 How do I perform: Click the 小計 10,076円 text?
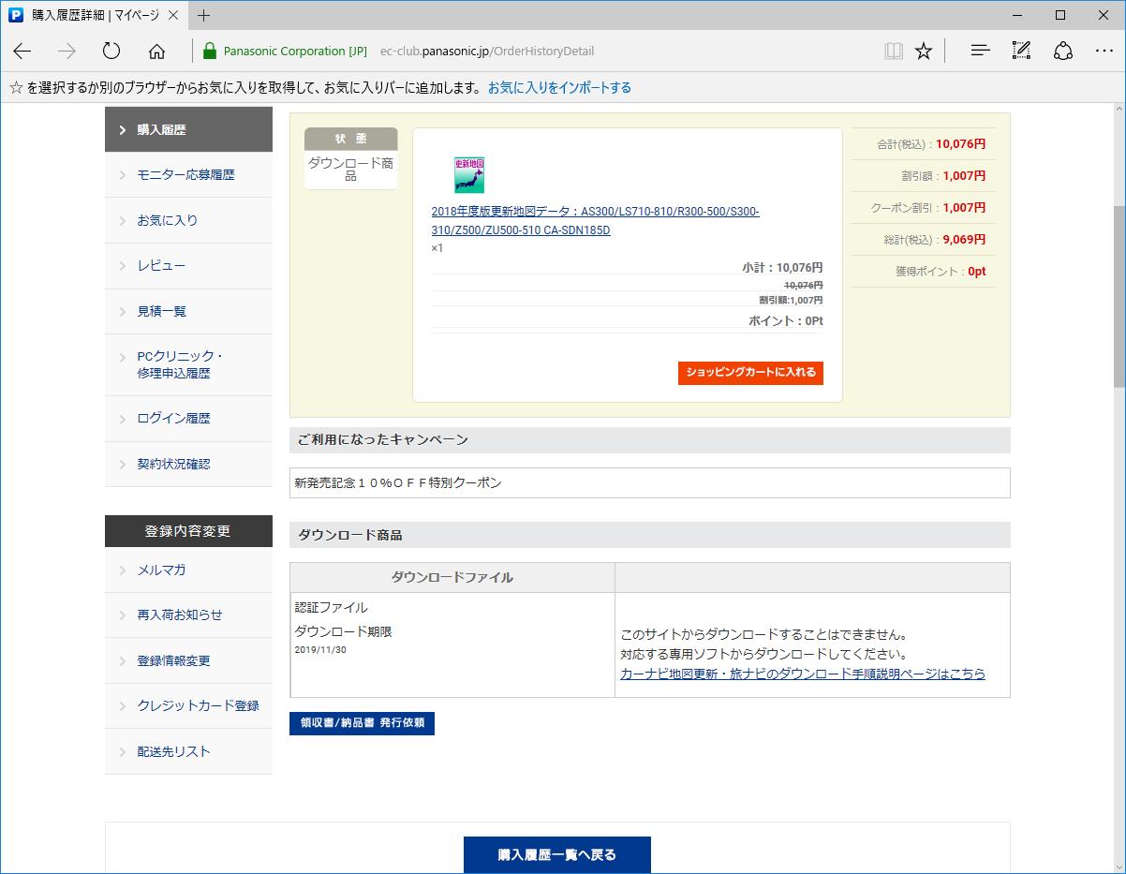point(782,268)
